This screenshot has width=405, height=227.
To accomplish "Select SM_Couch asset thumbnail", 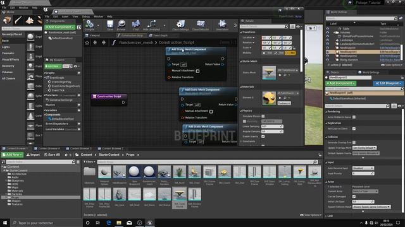I will point(225,172).
